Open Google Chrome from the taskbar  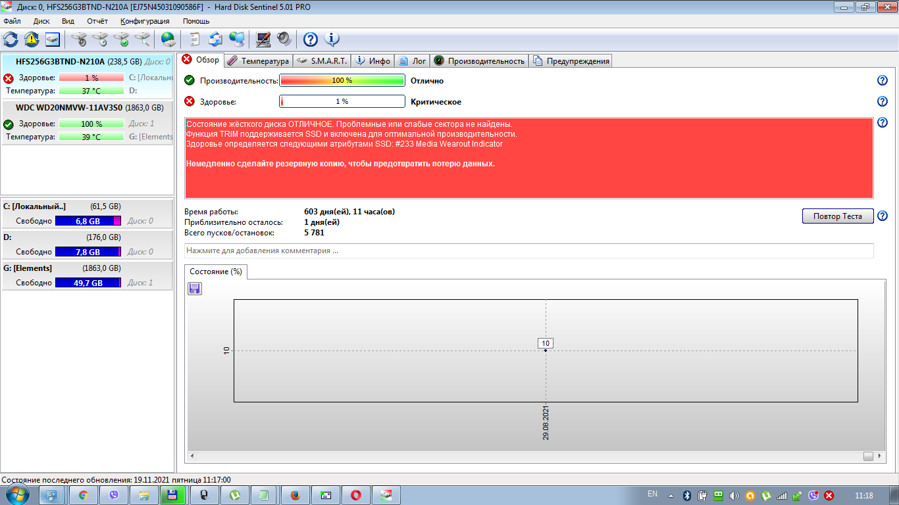point(84,495)
